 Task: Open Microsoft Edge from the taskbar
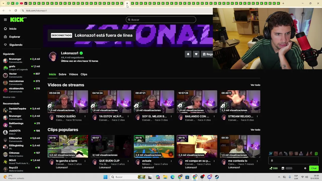click(173, 177)
